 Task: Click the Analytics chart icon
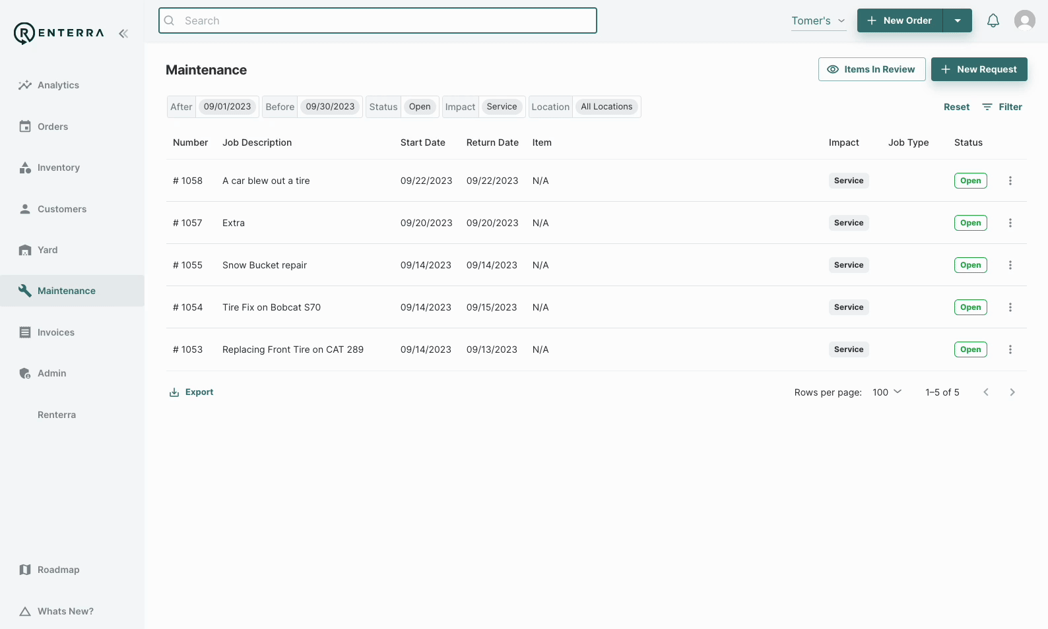tap(25, 85)
